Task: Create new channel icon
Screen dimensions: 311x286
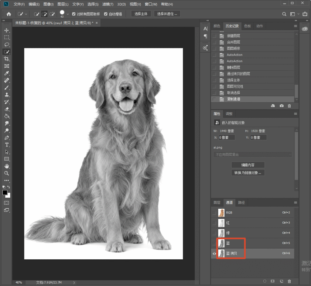Action: pyautogui.click(x=281, y=281)
